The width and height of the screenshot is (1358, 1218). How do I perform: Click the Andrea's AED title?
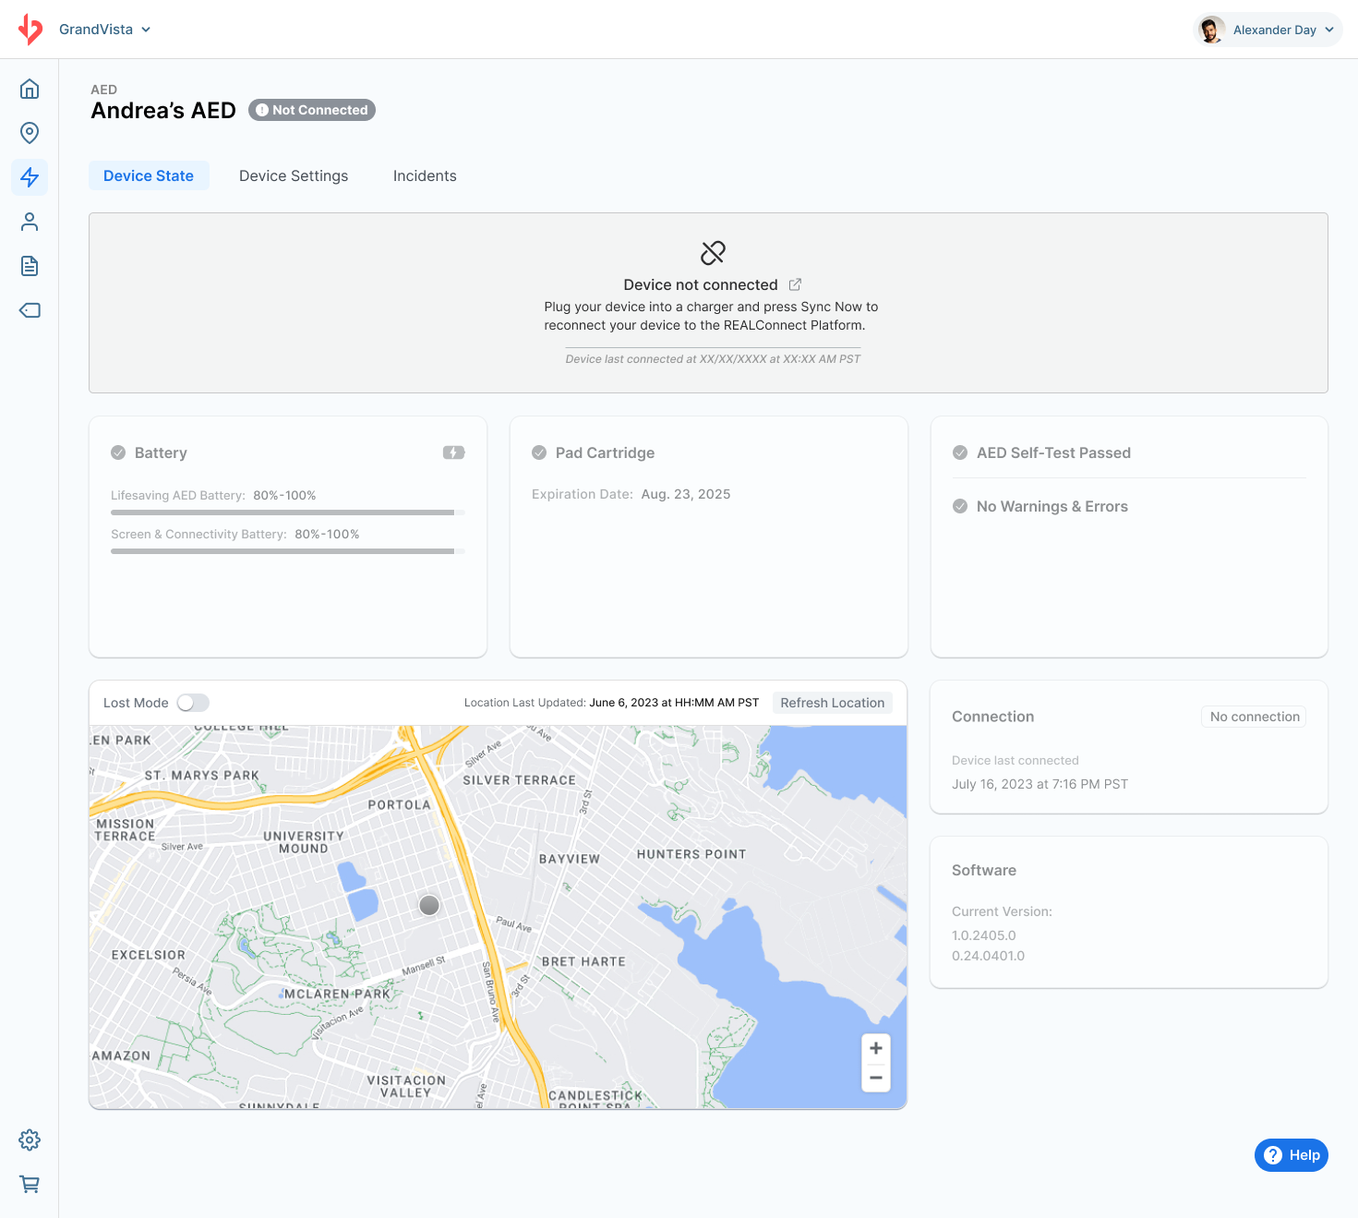pos(163,111)
